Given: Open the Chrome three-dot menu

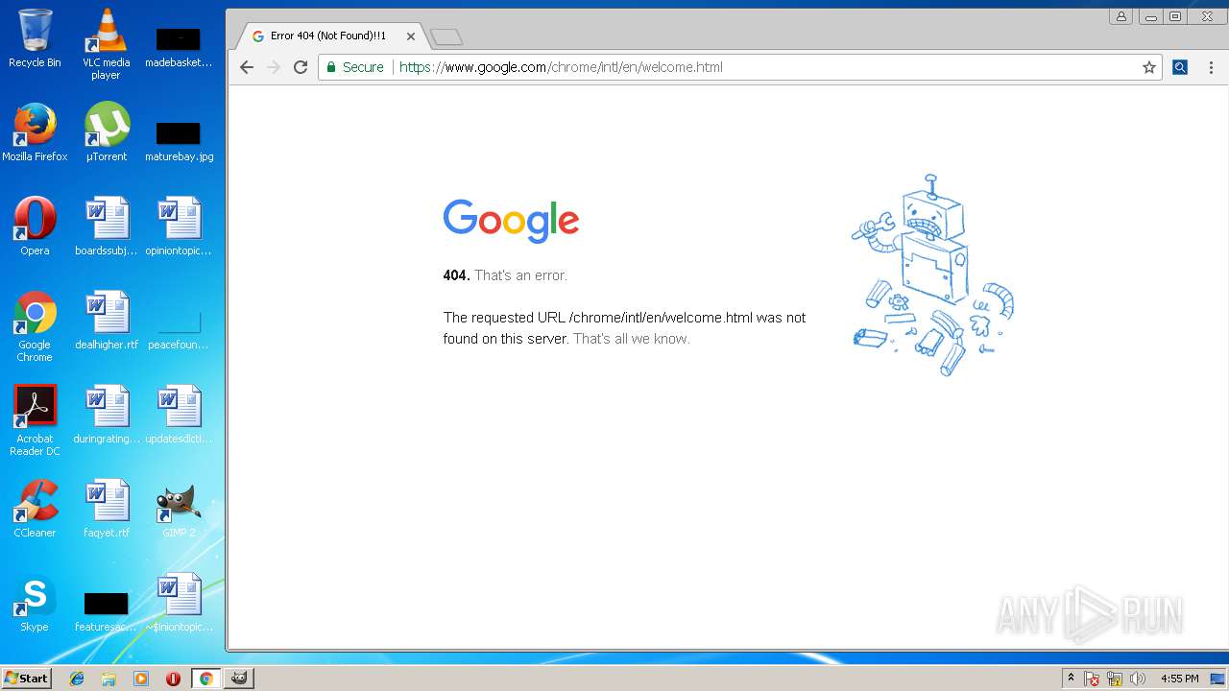Looking at the screenshot, I should (x=1211, y=67).
